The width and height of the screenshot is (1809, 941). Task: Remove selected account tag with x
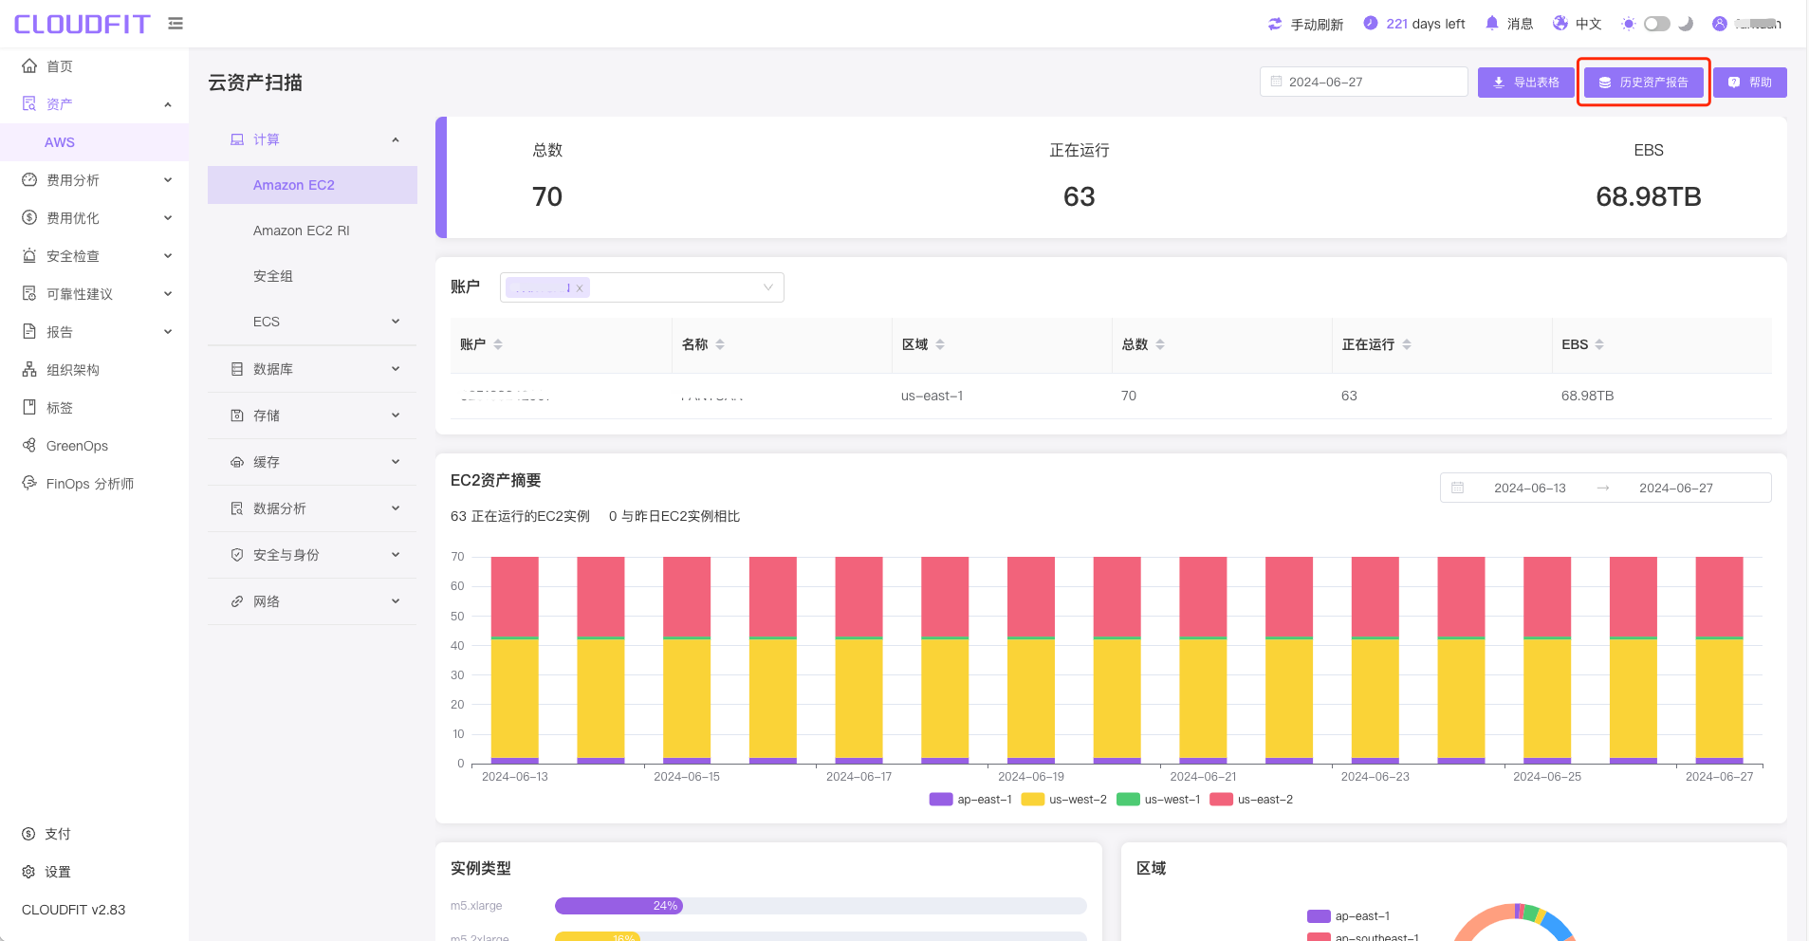coord(580,288)
